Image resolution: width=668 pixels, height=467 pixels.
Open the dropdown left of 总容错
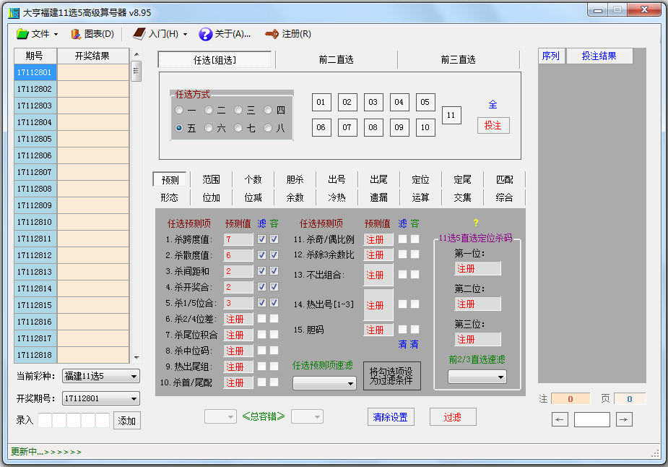[220, 416]
